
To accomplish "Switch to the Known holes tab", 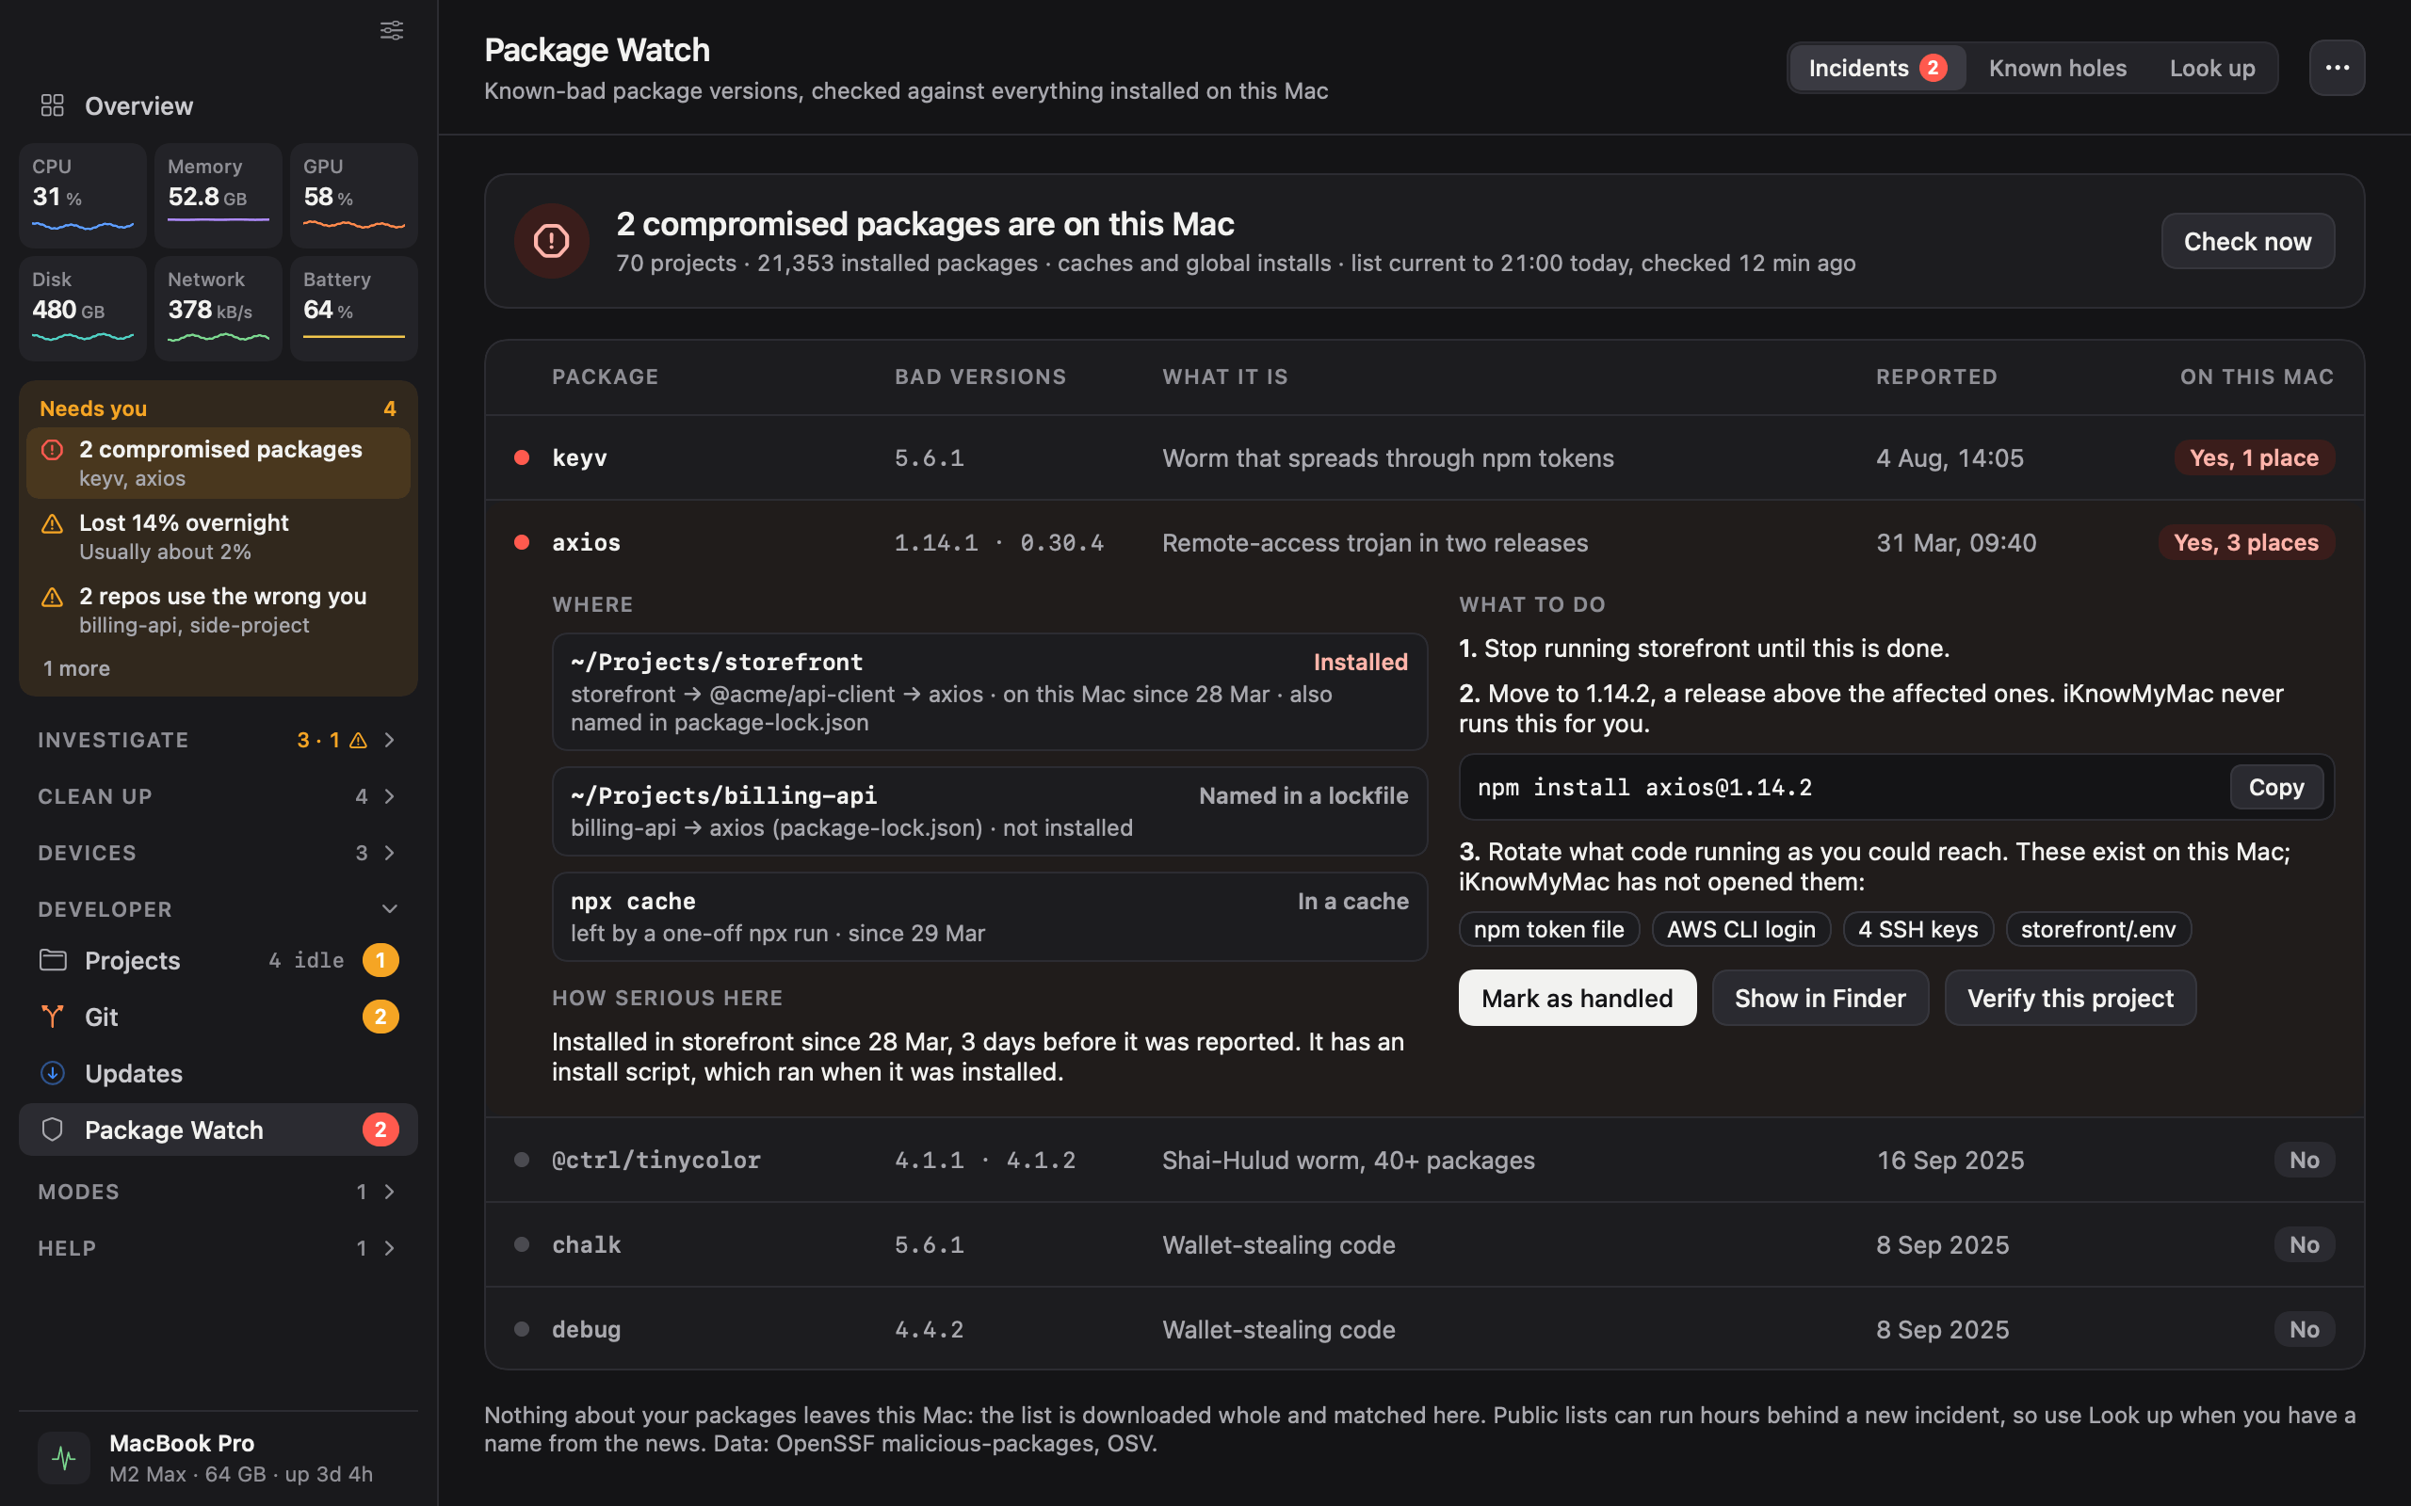I will pos(2057,68).
